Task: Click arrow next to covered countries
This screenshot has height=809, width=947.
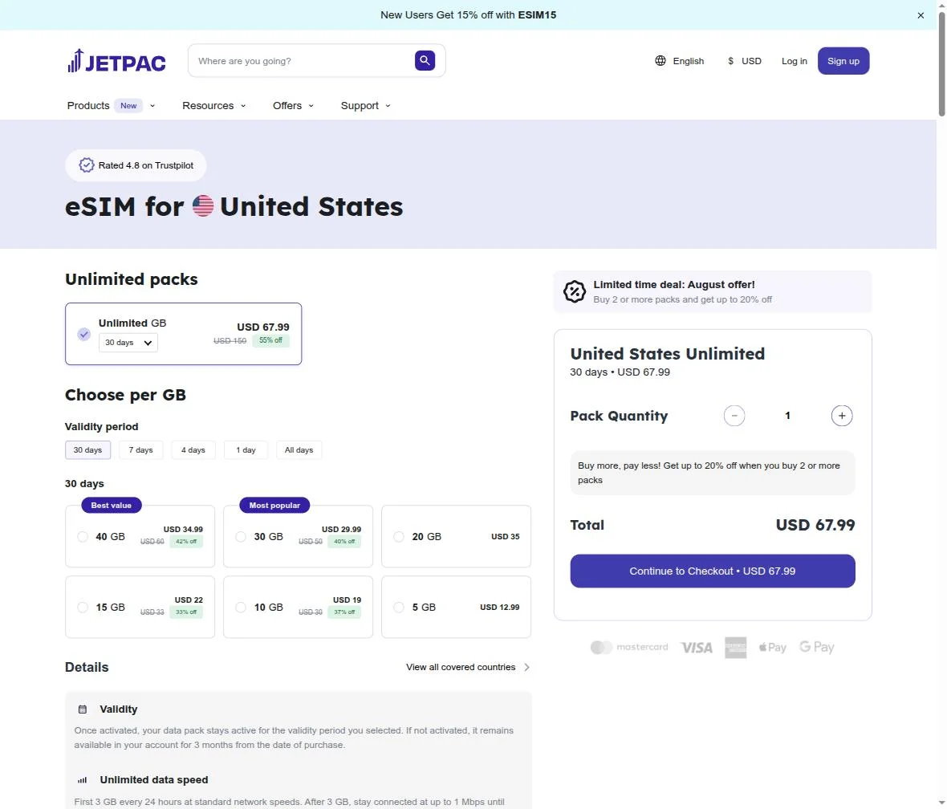Action: 526,667
